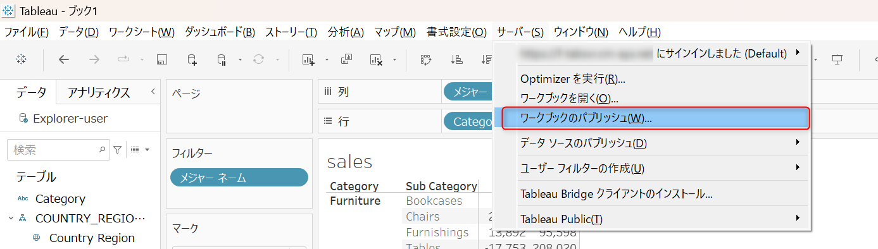878x249 pixels.
Task: Open the New Worksheet dropdown arrow
Action: coord(327,60)
